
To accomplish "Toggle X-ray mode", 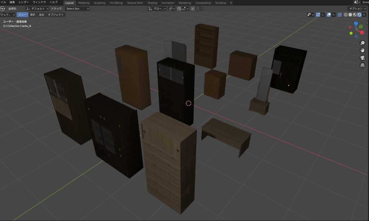I will tap(339, 14).
